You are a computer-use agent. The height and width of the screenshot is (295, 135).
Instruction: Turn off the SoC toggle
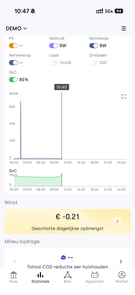tap(13, 80)
